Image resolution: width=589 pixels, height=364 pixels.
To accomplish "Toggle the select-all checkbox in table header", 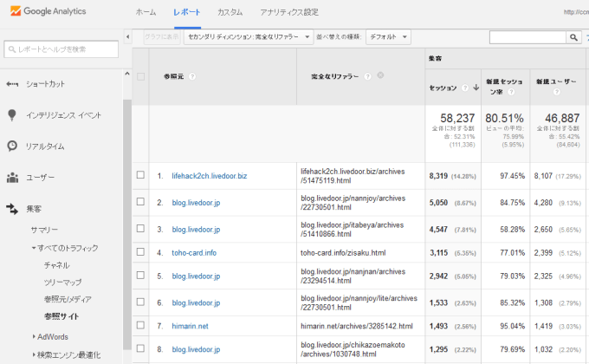I will (140, 76).
